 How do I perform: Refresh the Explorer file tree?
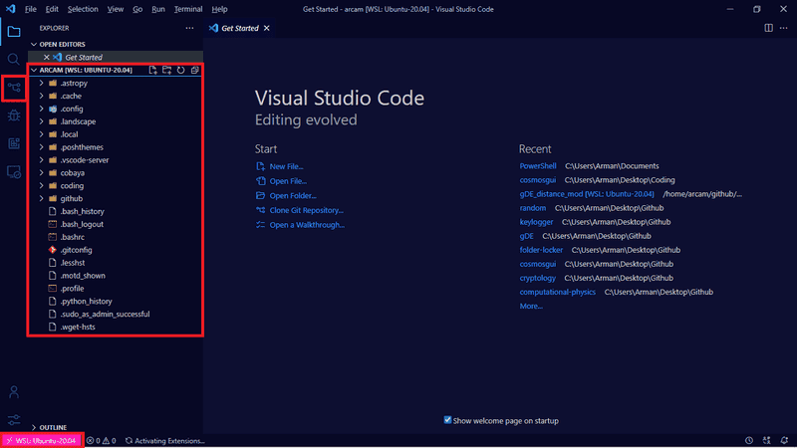[x=181, y=70]
